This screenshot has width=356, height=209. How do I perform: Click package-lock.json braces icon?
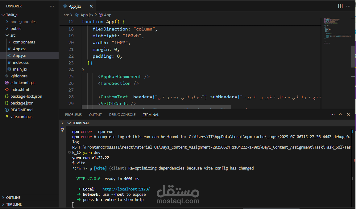7,96
